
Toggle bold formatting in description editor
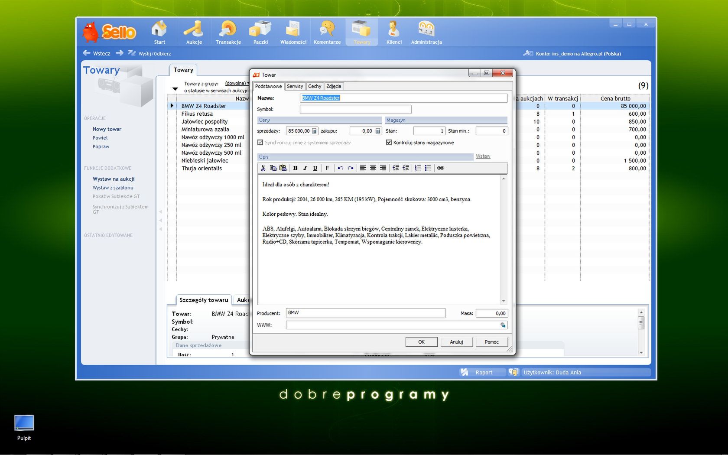click(x=295, y=168)
